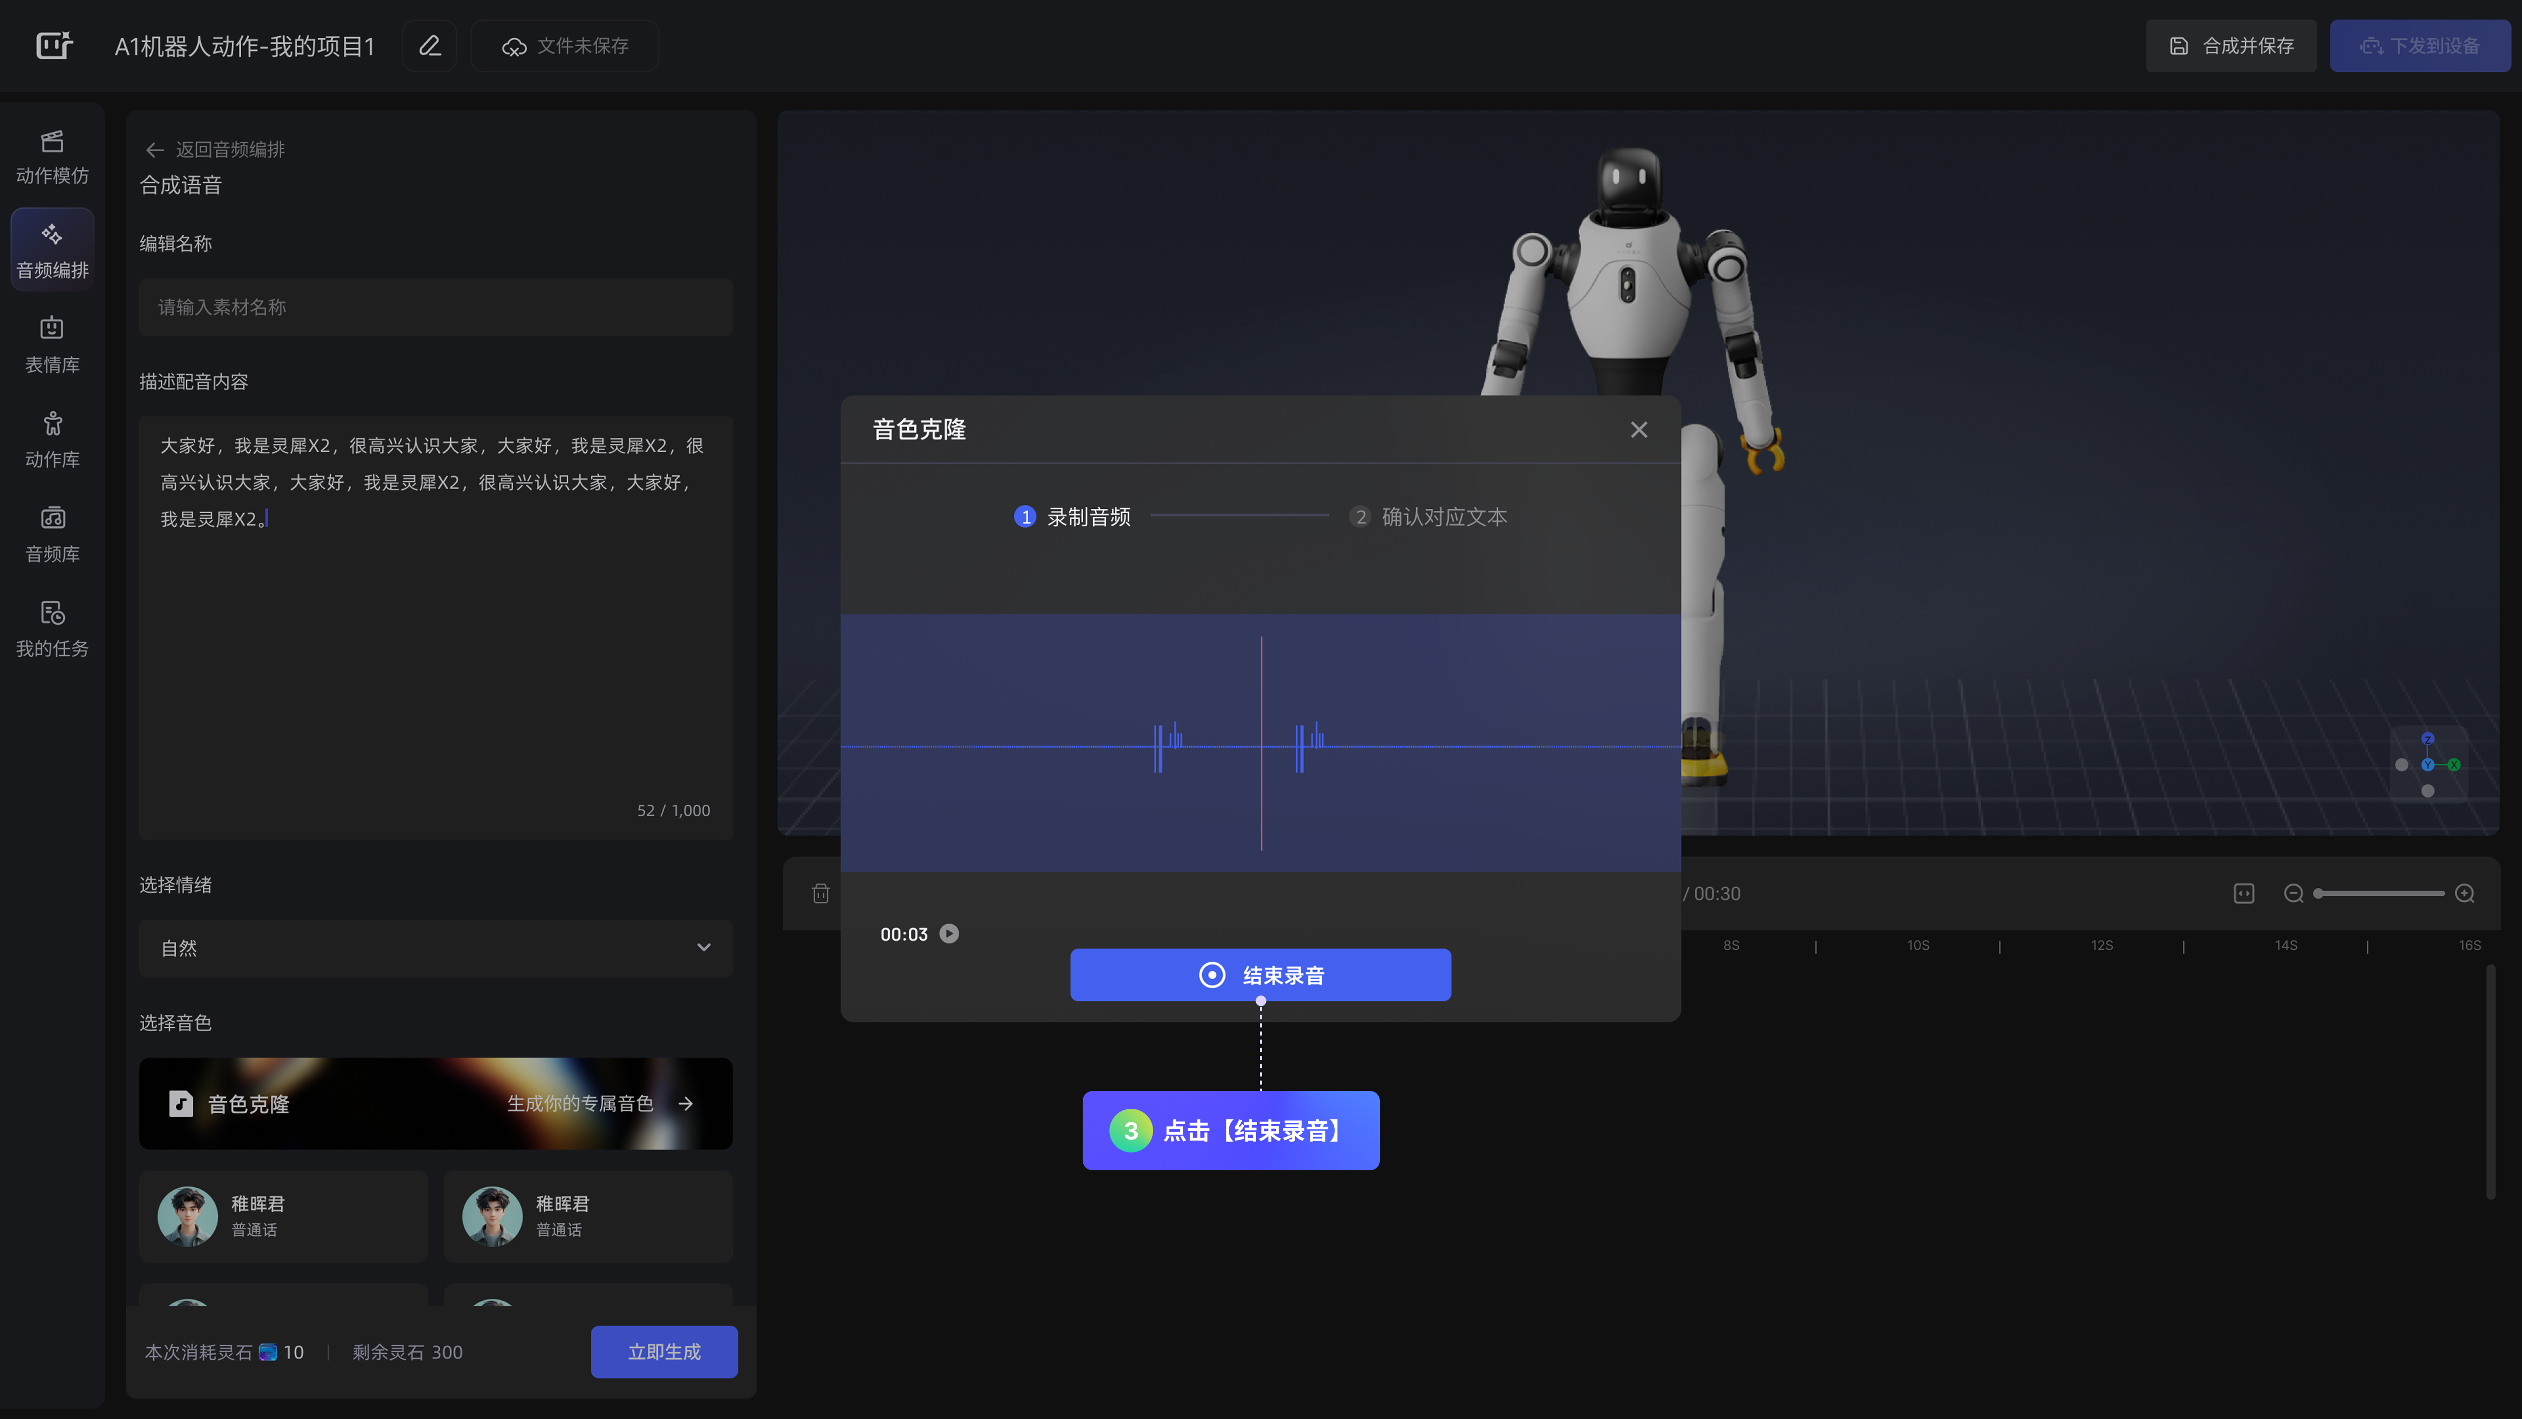Switch to 表情库 in sidebar

click(x=52, y=345)
